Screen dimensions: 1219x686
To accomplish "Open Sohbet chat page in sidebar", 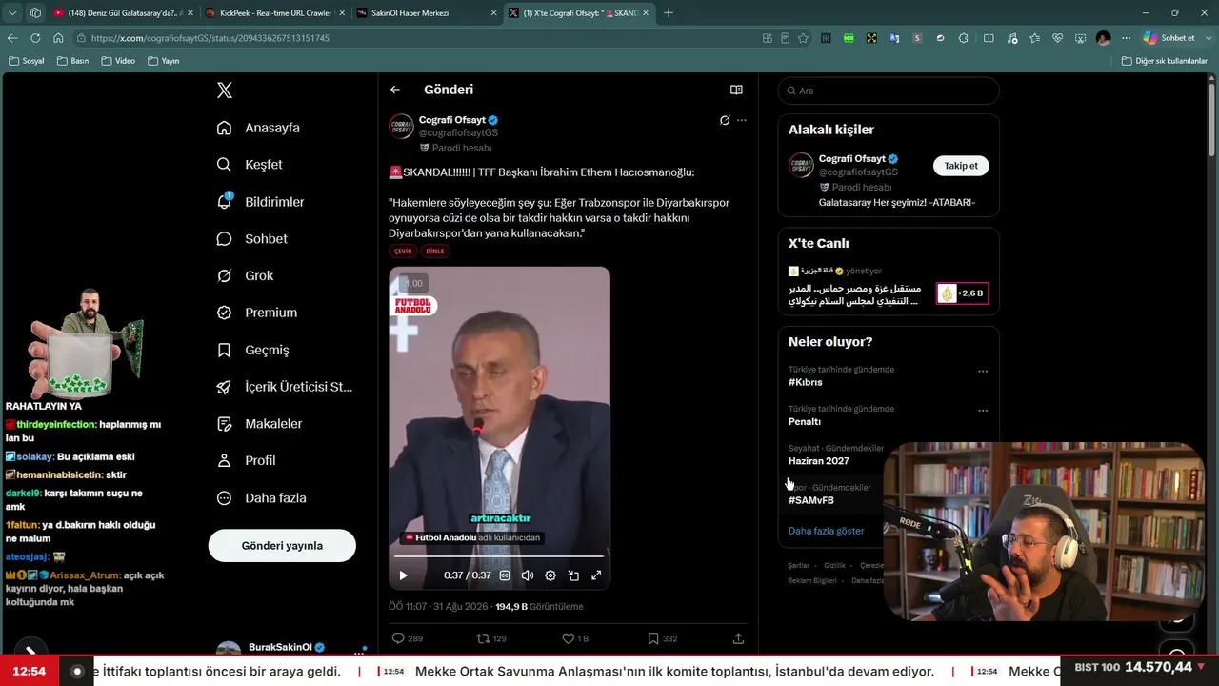I will pos(251,239).
